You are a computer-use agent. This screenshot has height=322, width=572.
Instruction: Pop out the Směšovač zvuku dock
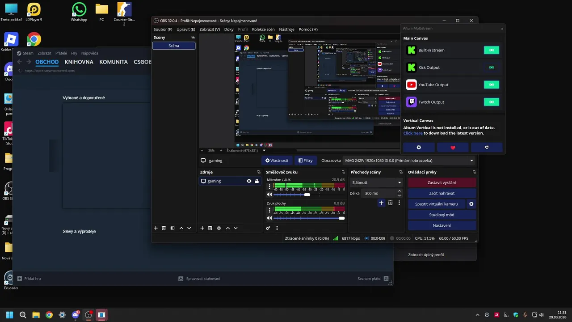click(x=343, y=172)
